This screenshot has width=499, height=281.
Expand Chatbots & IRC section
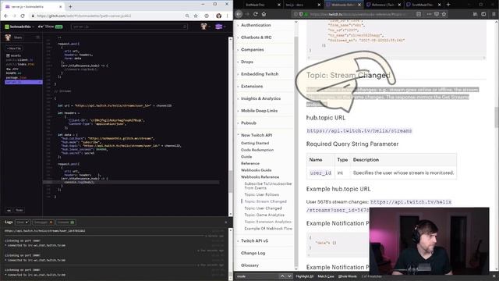click(x=257, y=37)
